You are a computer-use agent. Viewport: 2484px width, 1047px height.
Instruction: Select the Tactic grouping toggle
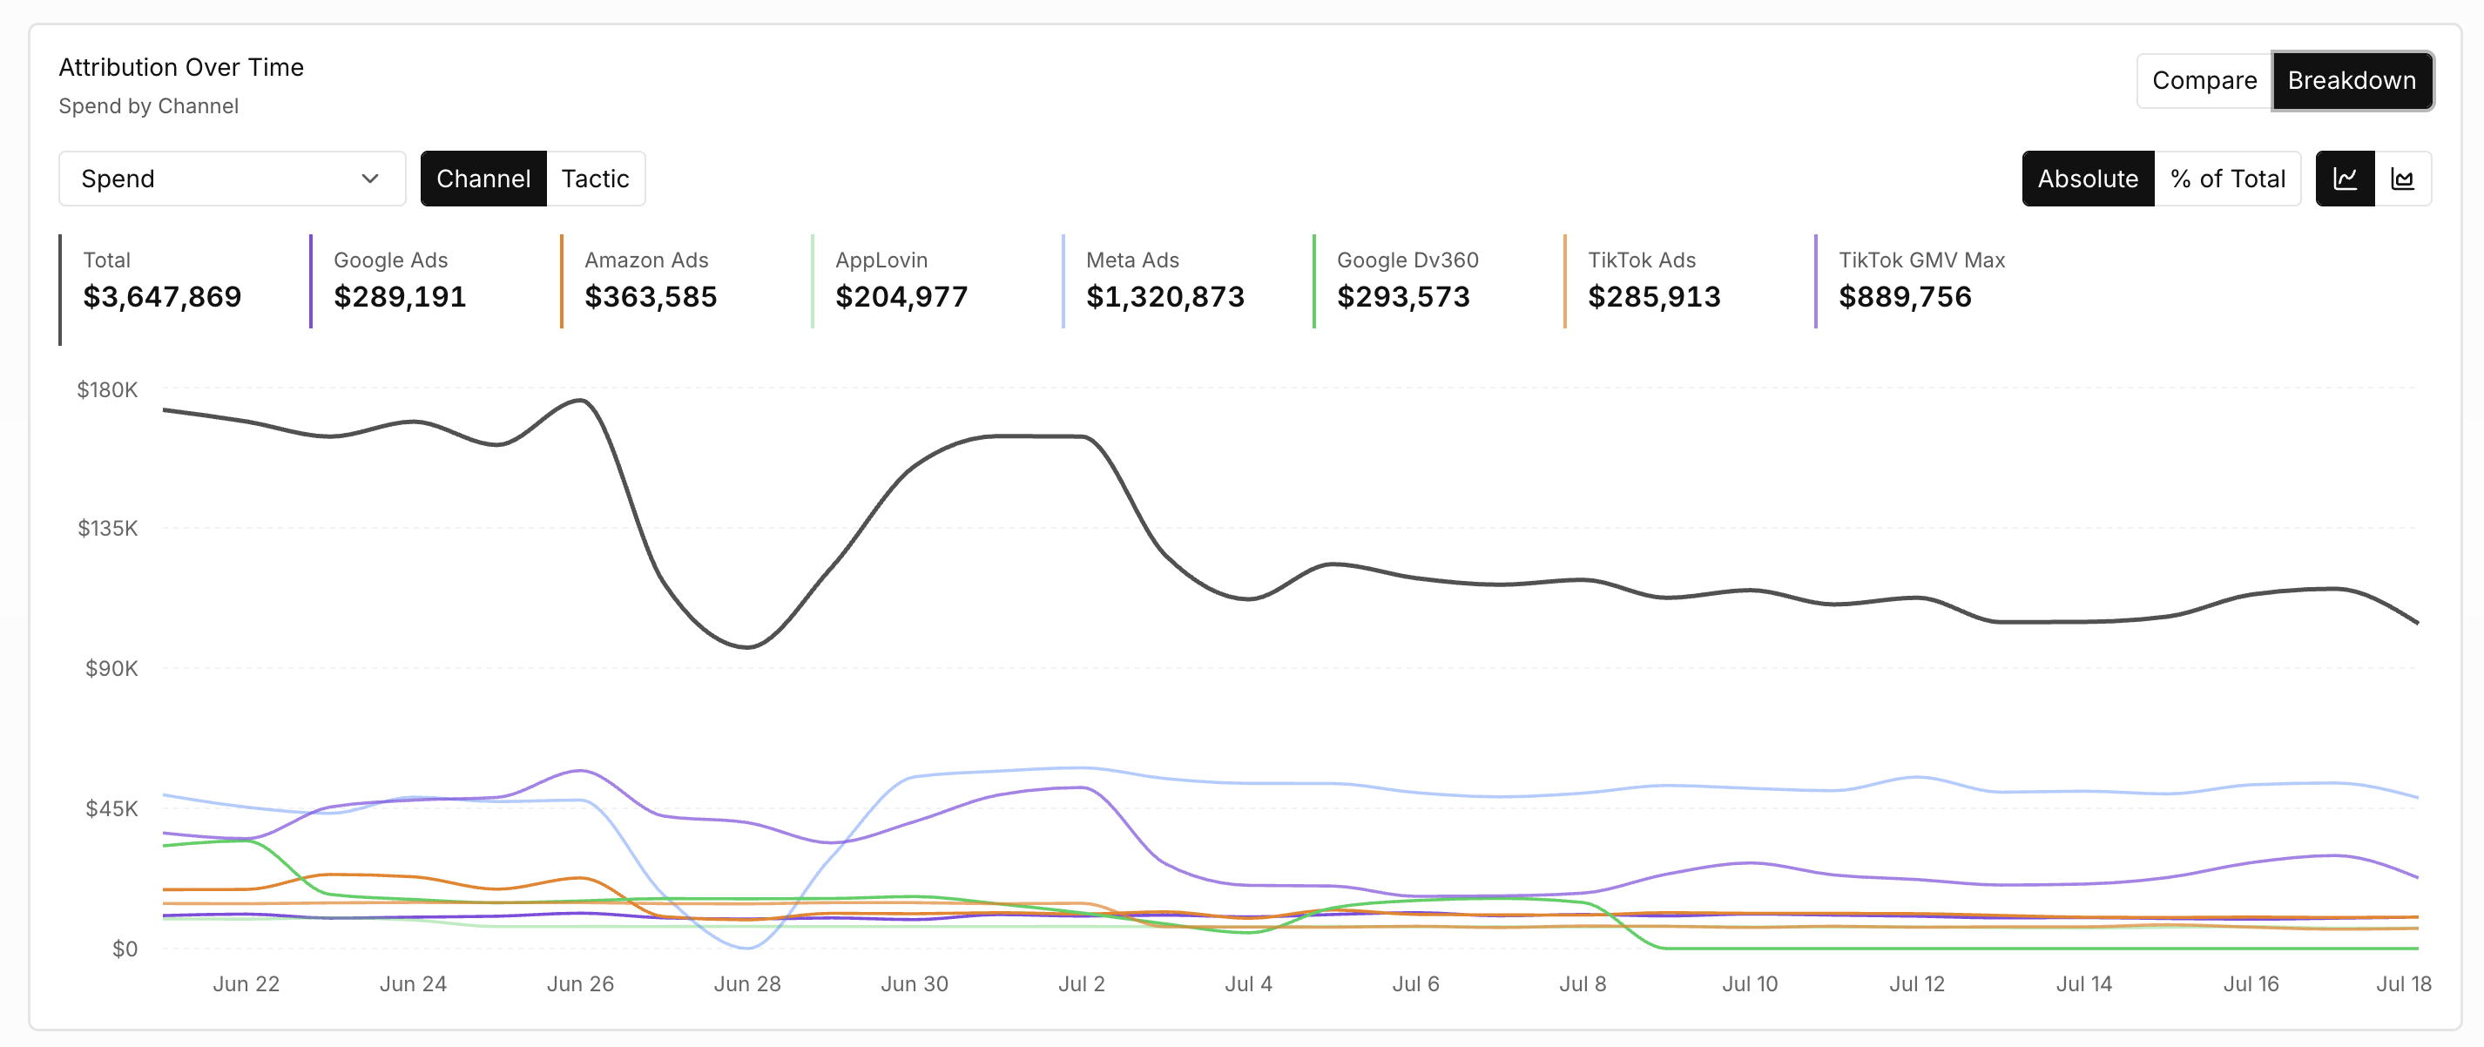pos(595,179)
